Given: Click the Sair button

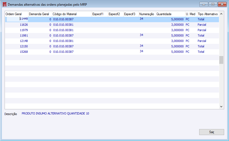Looking at the screenshot, I should [x=211, y=132].
